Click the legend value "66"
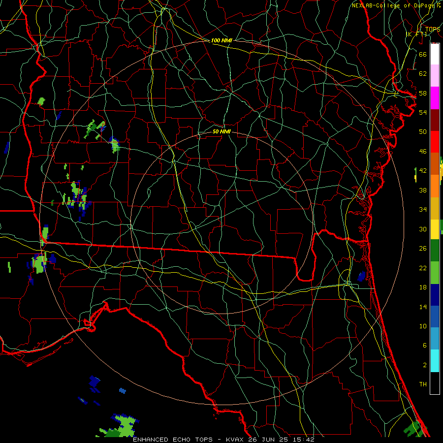 point(423,54)
